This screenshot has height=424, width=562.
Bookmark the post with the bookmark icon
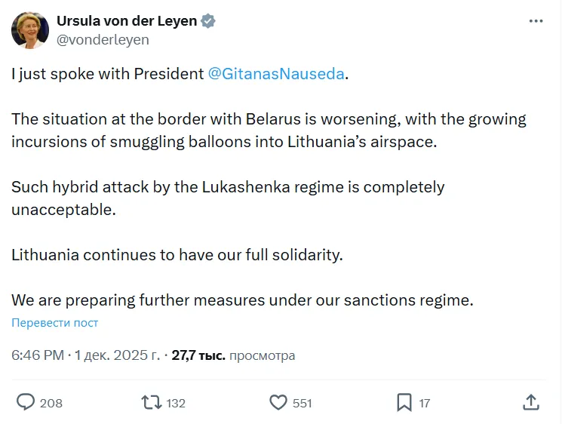click(404, 402)
